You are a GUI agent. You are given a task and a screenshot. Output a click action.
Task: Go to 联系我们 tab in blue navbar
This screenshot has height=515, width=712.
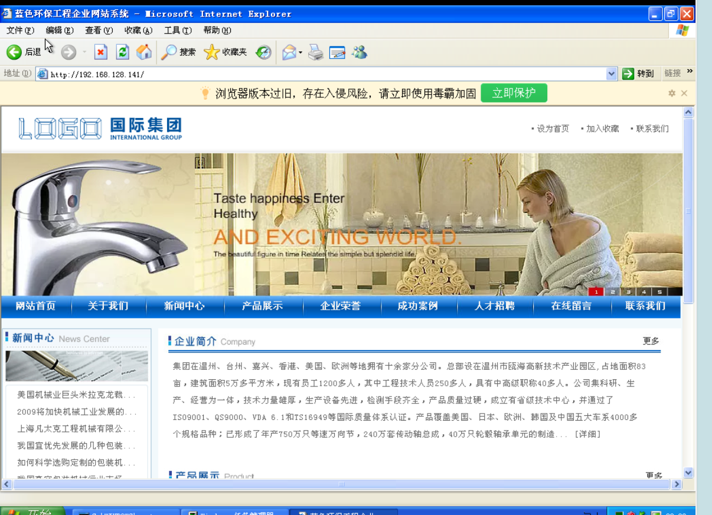click(x=645, y=306)
